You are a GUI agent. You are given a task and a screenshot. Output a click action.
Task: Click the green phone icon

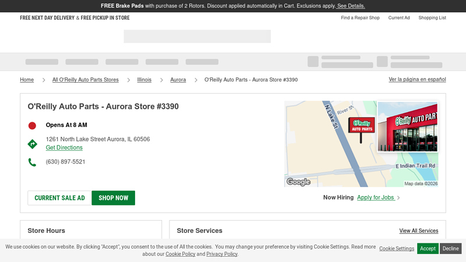pos(32,162)
